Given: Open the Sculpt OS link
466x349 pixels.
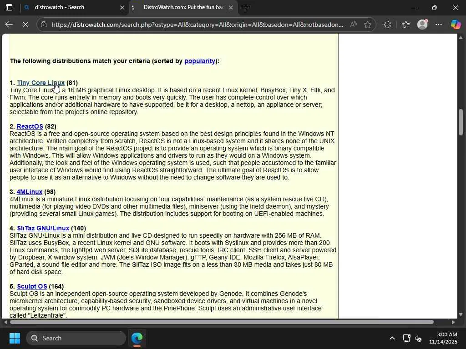Looking at the screenshot, I should pos(32,286).
